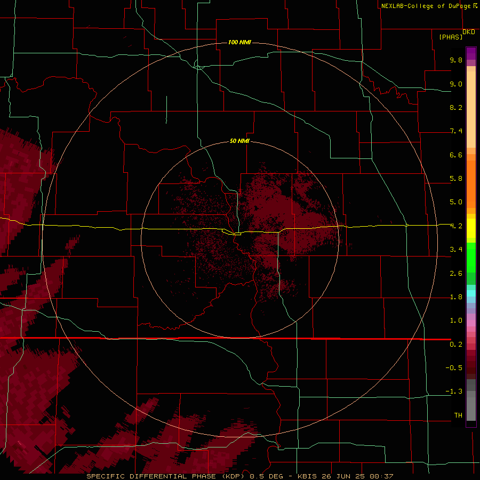Screen dimensions: 480x480
Task: Click the 3.4 value on the color scale
Action: pyautogui.click(x=456, y=250)
